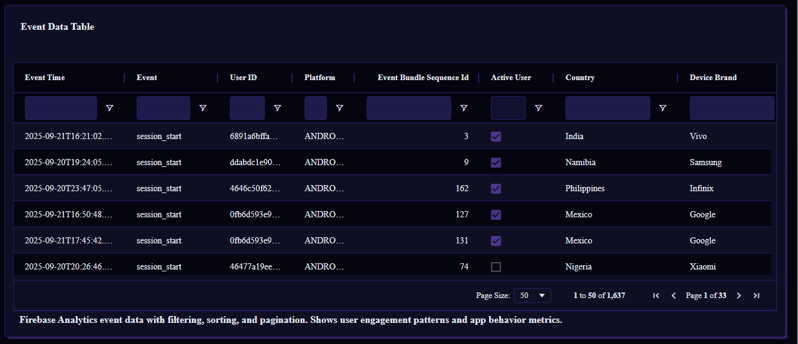The image size is (798, 344).
Task: Sort by the Country column header
Action: point(580,78)
